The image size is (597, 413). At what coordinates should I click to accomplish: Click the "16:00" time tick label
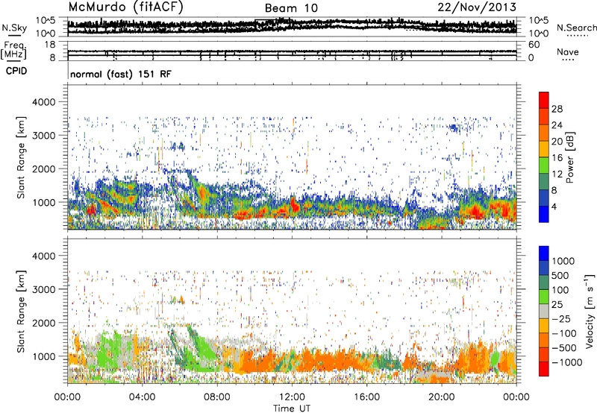pos(366,397)
